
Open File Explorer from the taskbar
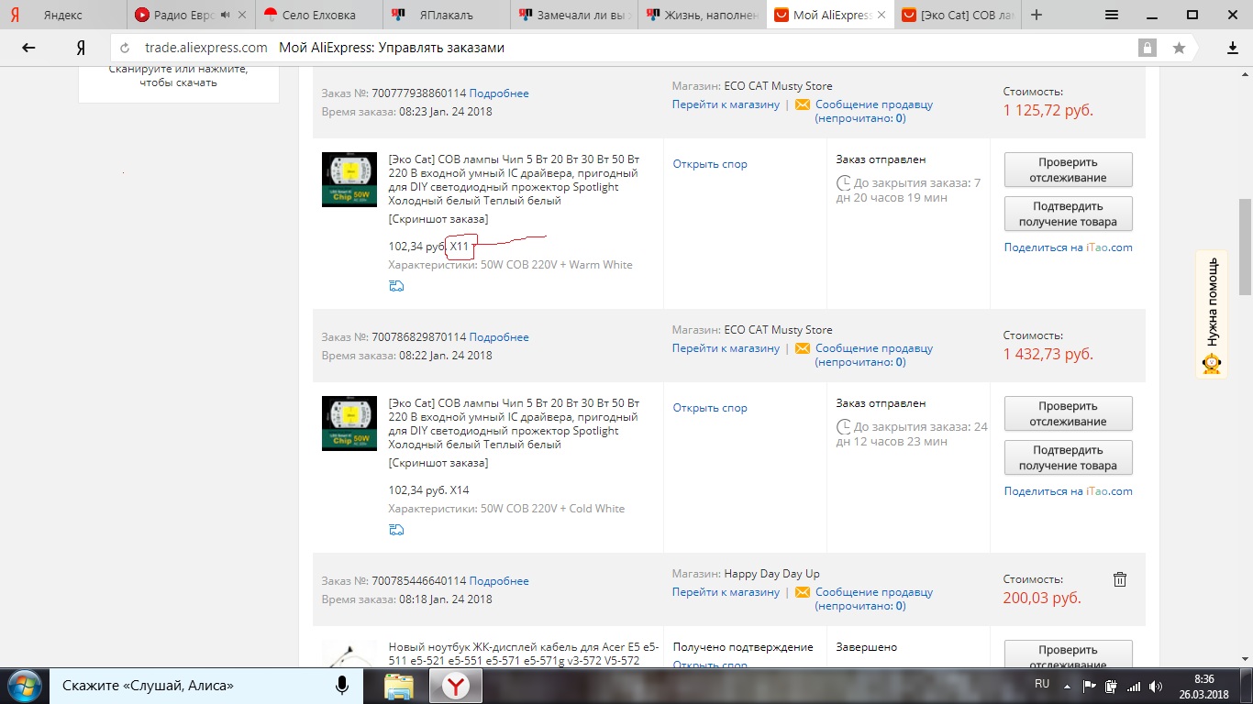398,686
